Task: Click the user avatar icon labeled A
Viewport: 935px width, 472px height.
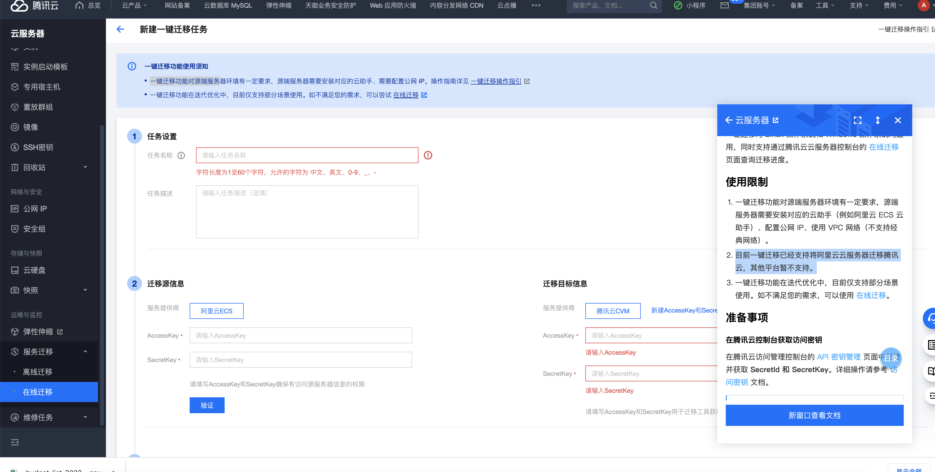Action: point(923,6)
